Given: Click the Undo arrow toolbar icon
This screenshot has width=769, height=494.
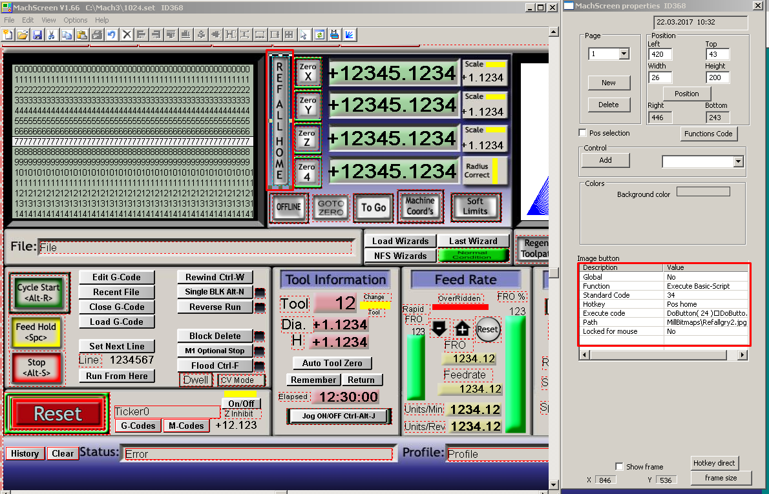Looking at the screenshot, I should (x=112, y=35).
